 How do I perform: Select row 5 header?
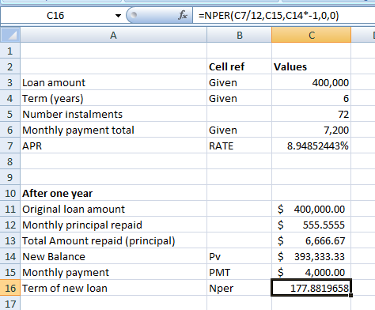10,114
